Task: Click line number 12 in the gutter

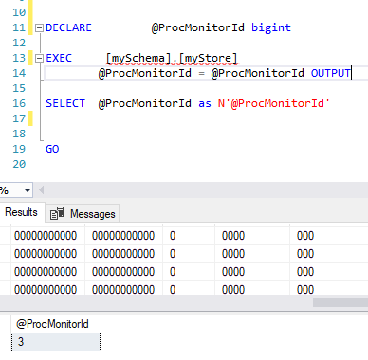Action: (x=19, y=43)
